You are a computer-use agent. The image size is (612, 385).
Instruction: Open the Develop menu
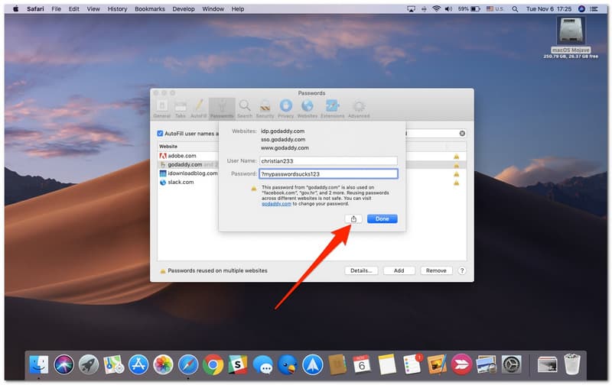[x=184, y=8]
